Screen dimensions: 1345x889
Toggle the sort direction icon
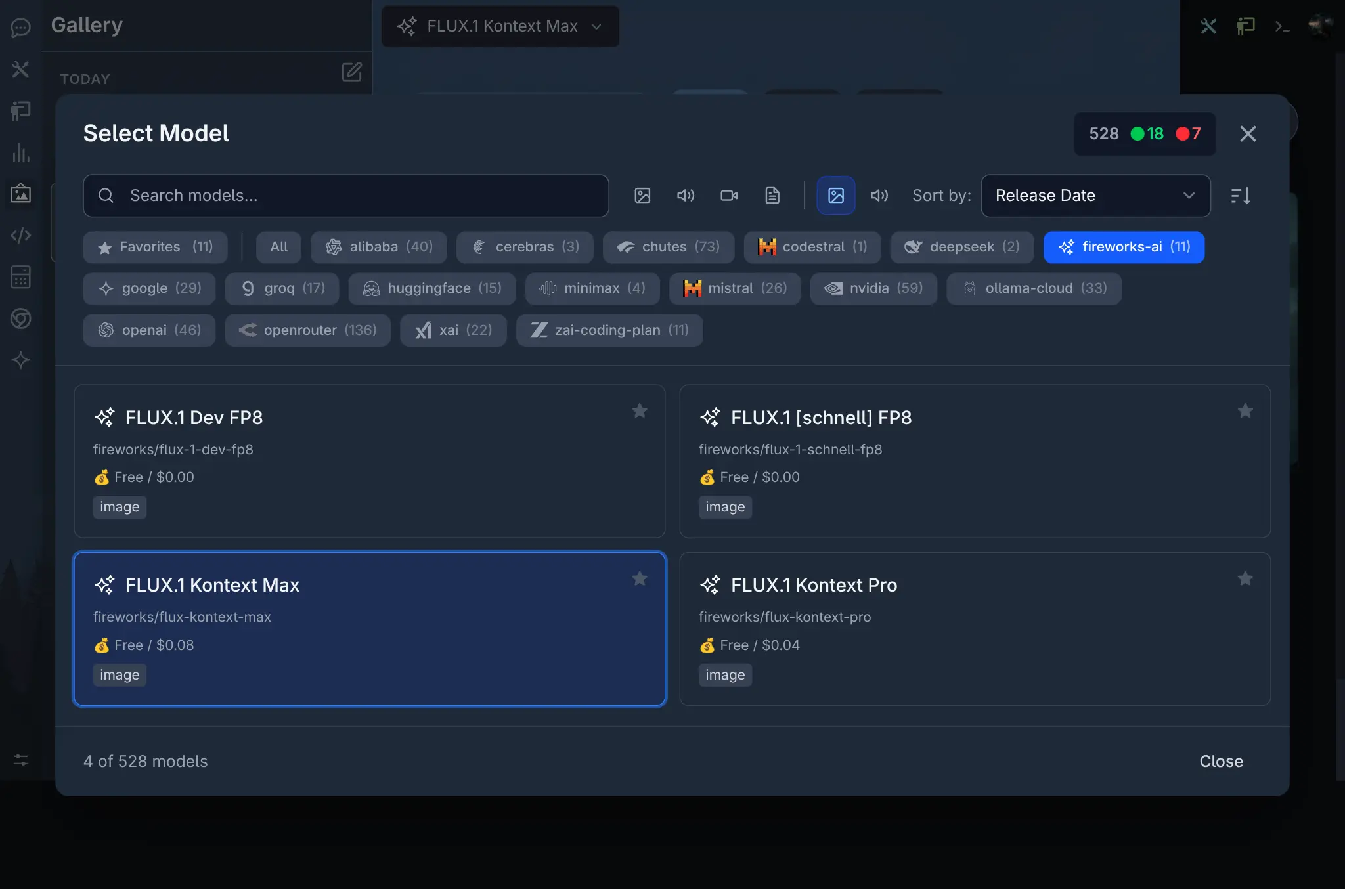tap(1241, 196)
